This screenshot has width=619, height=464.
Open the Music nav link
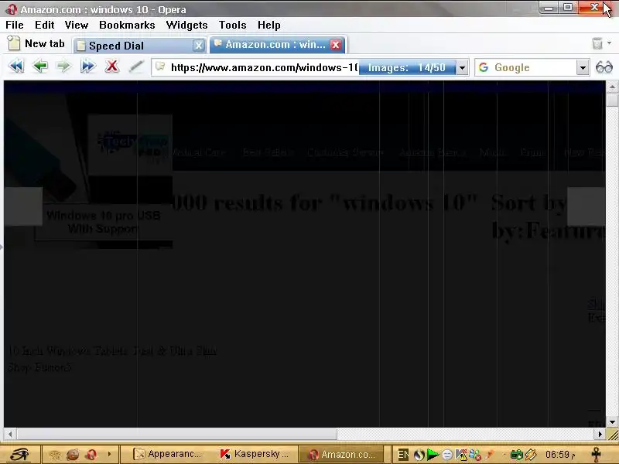click(x=493, y=152)
